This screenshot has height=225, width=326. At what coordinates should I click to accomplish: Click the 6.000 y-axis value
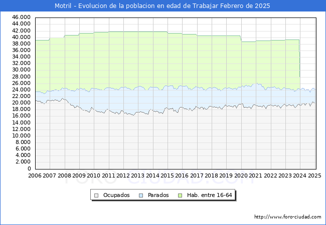(23, 149)
